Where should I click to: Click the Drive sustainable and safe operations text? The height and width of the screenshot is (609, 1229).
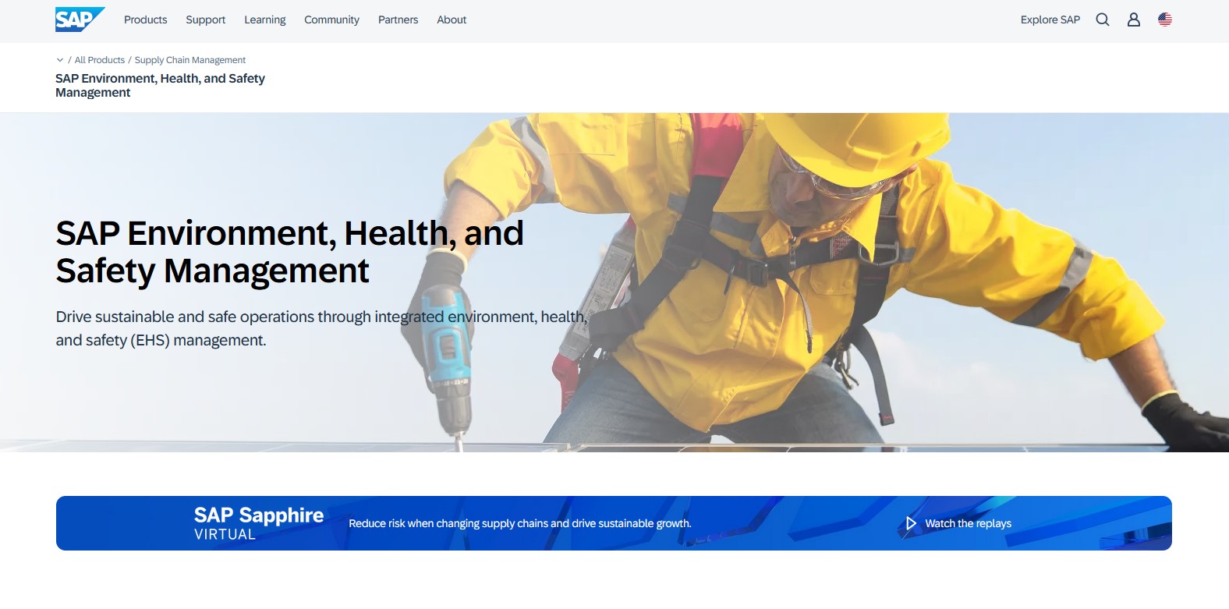pyautogui.click(x=321, y=328)
